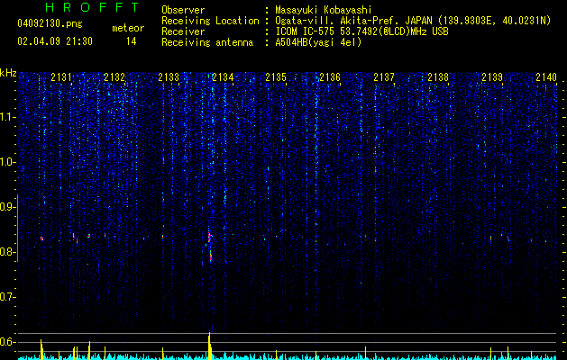
Task: Click the date stamp 02.04.09 21:30
Action: [55, 41]
